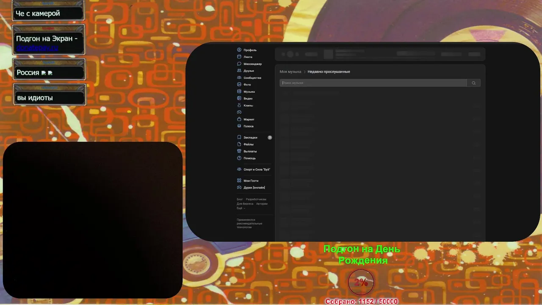Viewport: 542px width, 305px height.
Task: Open the Мессенджер chat bubble icon
Action: (x=239, y=64)
